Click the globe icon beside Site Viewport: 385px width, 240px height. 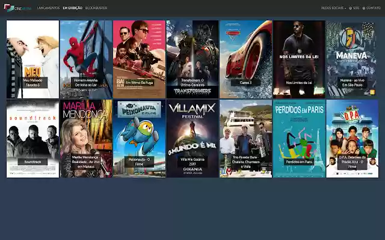(350, 8)
